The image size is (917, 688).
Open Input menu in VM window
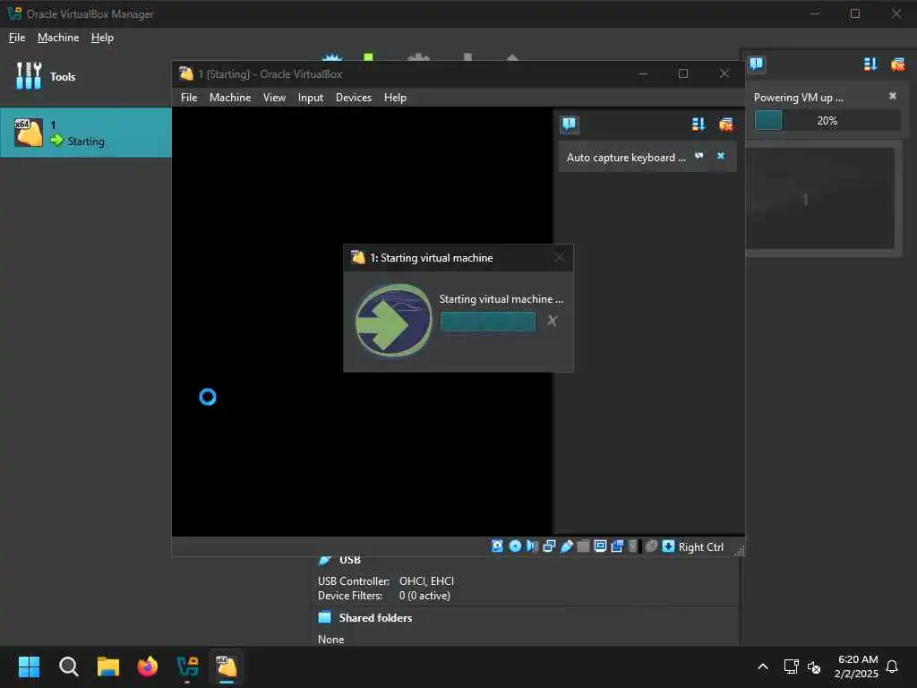pos(311,98)
